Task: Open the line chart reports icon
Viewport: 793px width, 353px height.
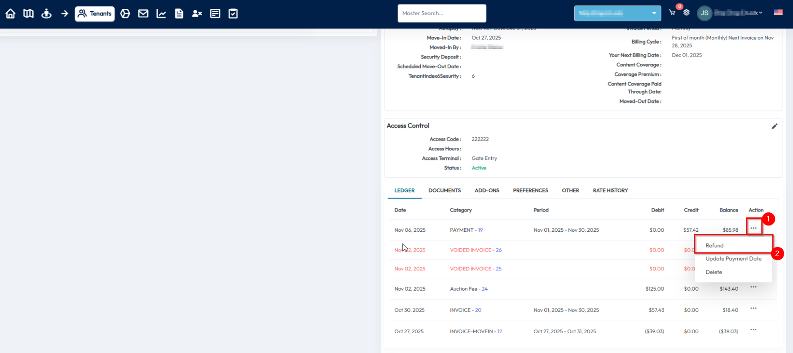Action: (x=161, y=13)
